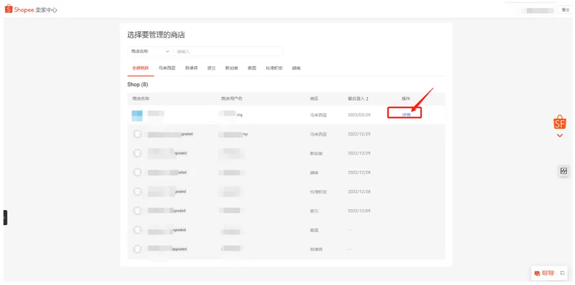Switch to the 菲律宾 tab
575x285 pixels.
coord(191,68)
